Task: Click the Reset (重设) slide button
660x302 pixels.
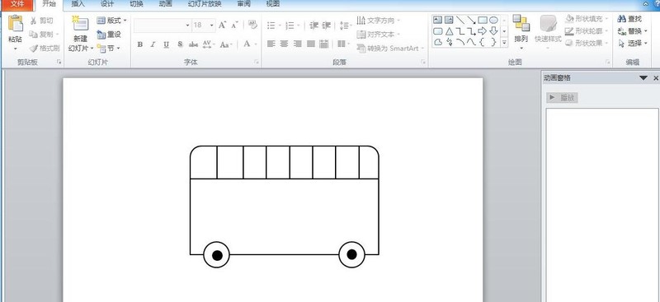Action: 109,35
